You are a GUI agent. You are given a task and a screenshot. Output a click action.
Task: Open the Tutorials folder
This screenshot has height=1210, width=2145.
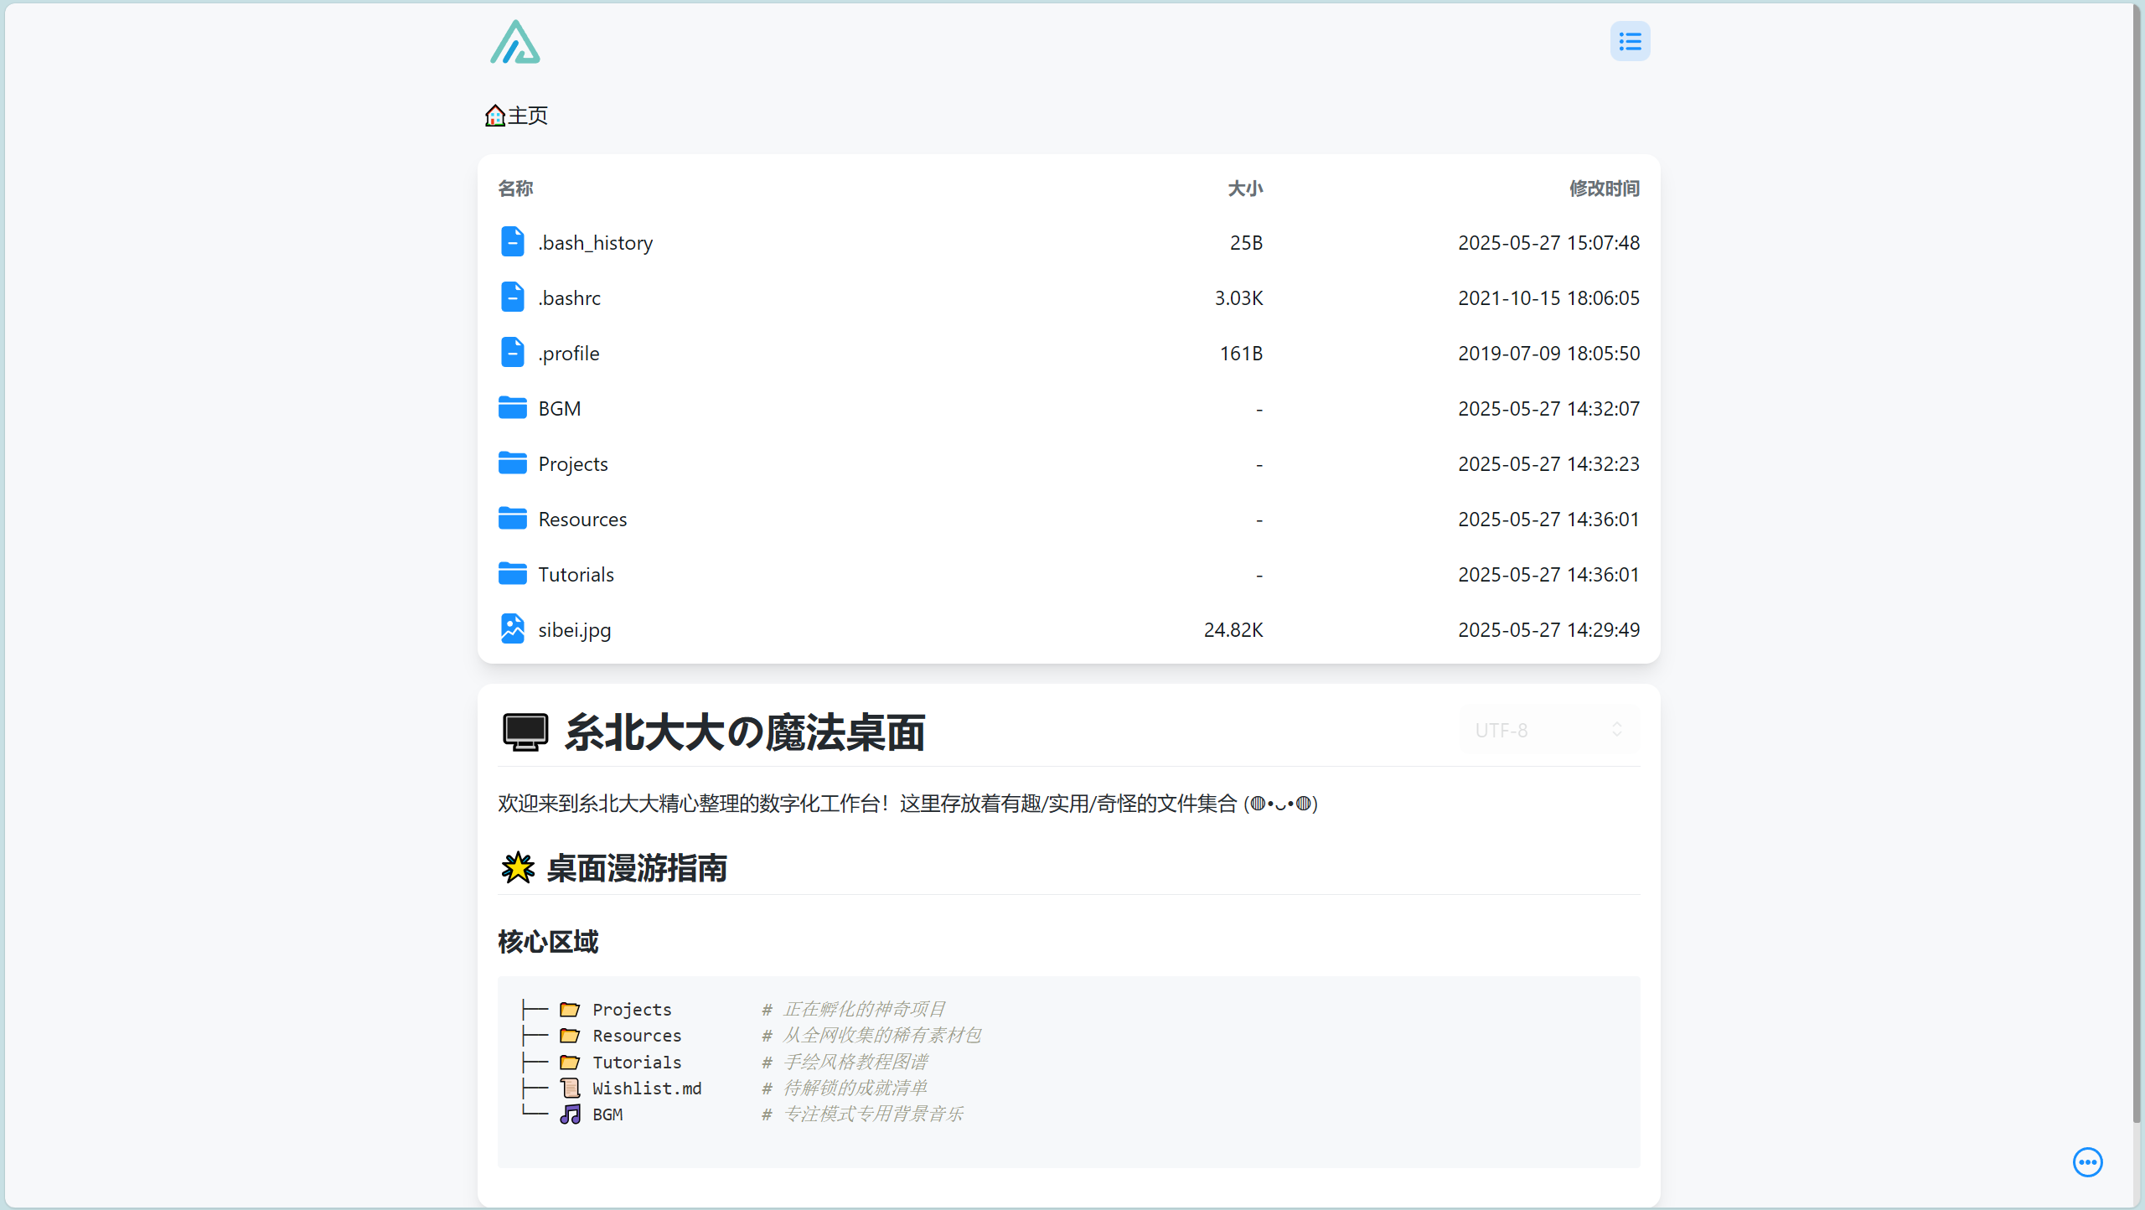click(576, 573)
